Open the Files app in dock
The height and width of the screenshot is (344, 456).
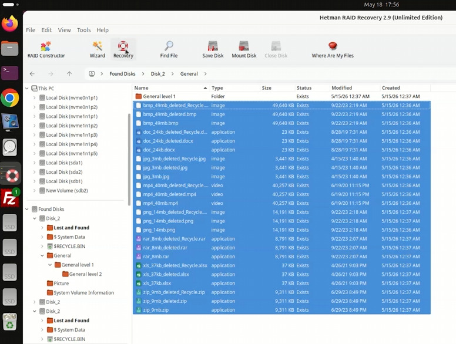(10, 48)
